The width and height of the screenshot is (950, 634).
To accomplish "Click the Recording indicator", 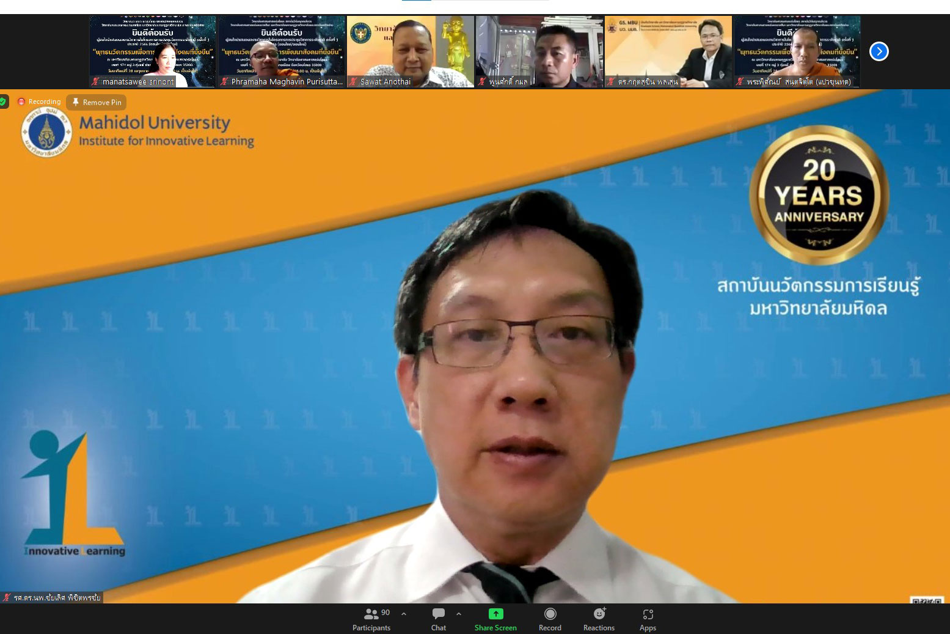I will coord(39,101).
